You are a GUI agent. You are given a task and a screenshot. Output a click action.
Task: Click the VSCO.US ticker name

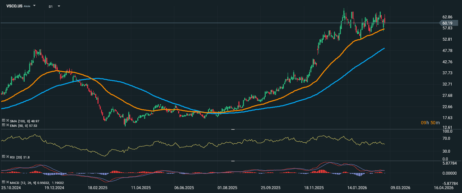[14, 6]
